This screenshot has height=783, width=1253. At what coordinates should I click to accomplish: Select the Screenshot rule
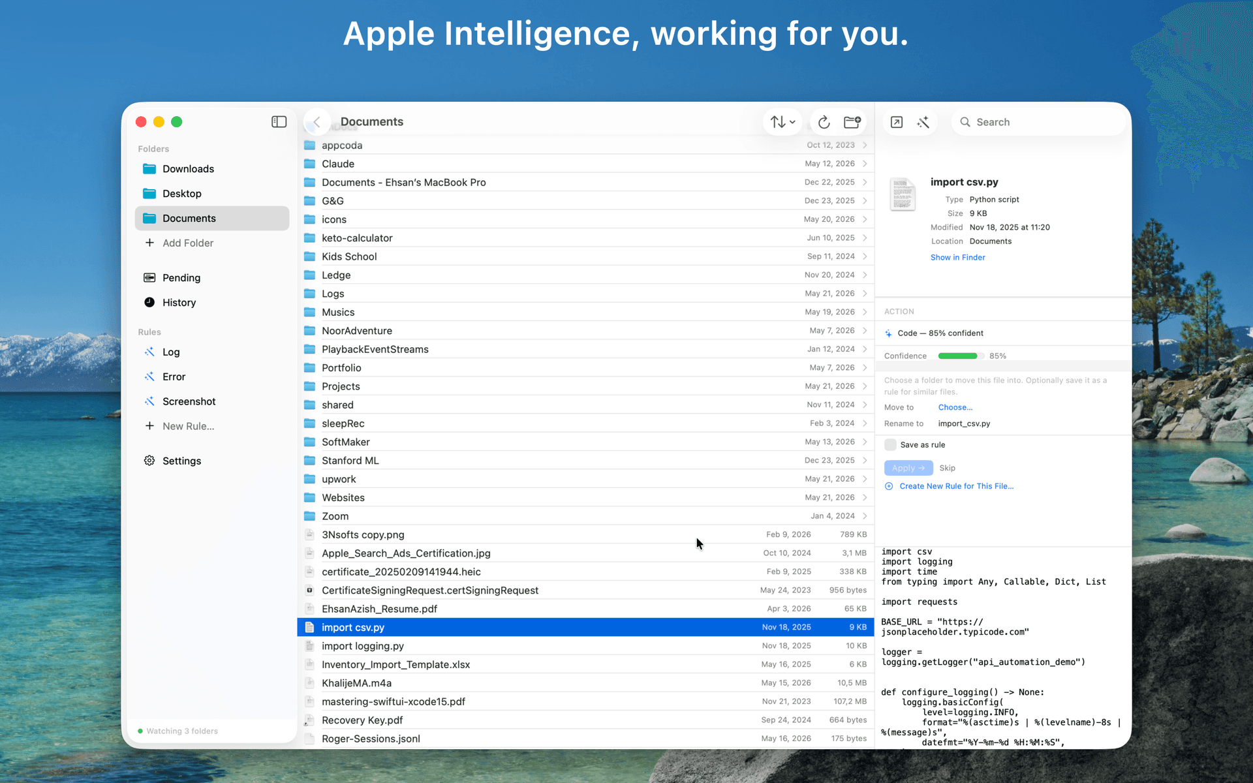click(x=212, y=402)
